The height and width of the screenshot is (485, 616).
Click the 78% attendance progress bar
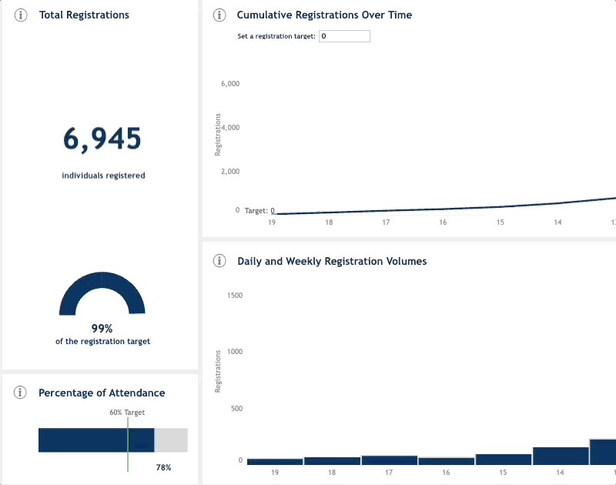(x=113, y=440)
